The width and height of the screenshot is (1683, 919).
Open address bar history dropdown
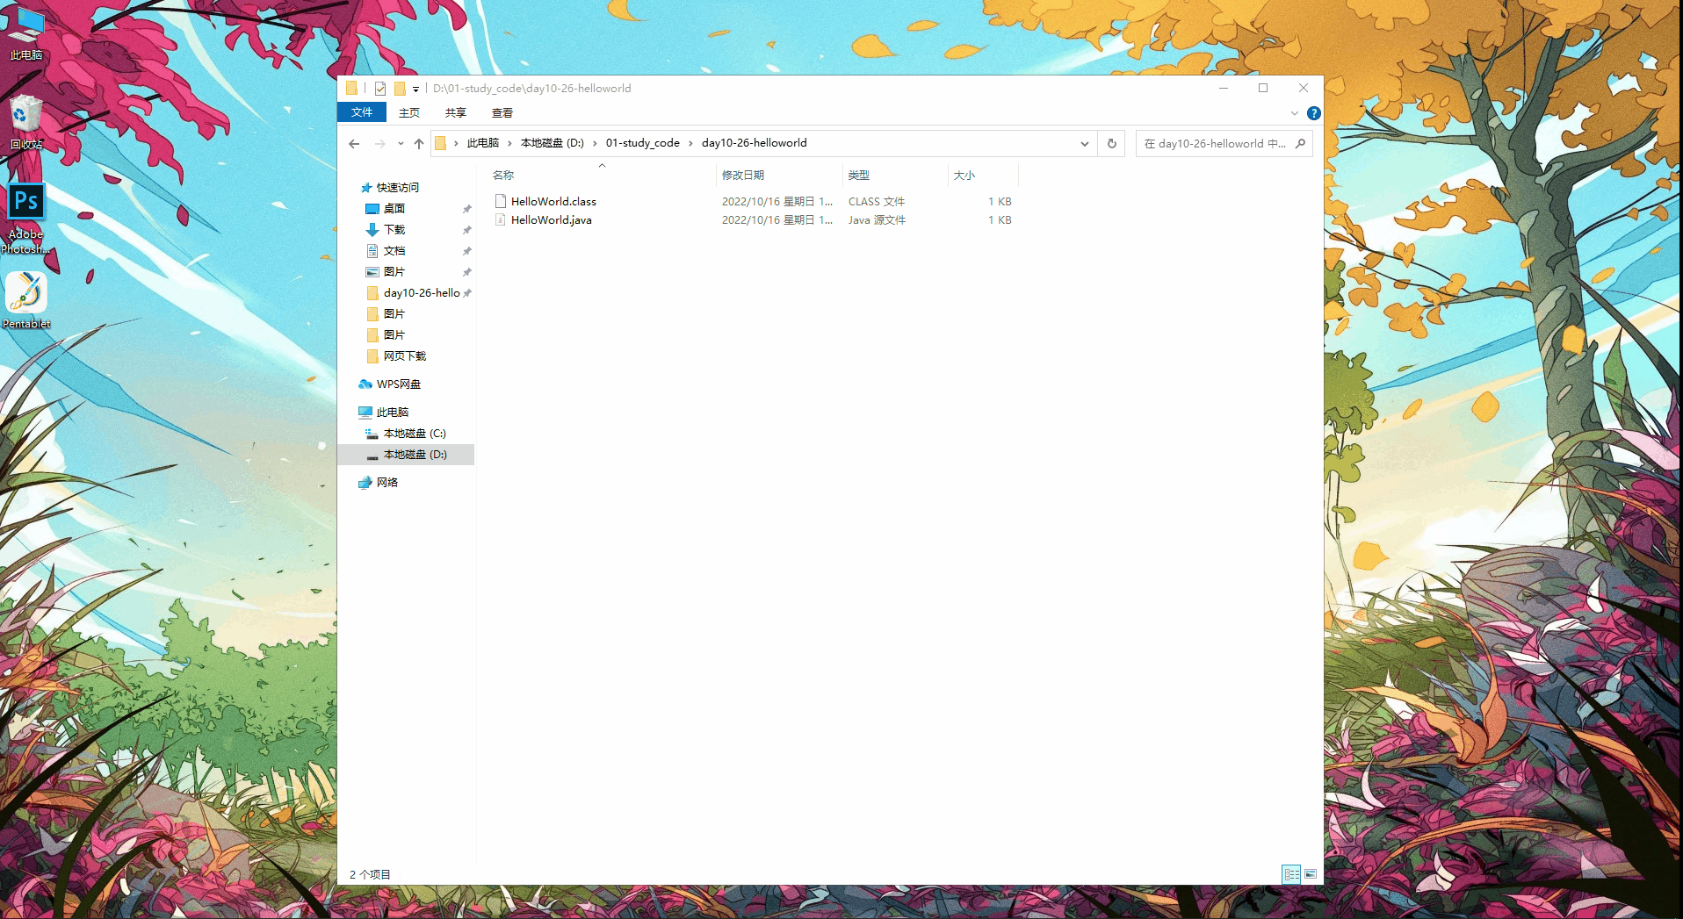(x=1085, y=144)
